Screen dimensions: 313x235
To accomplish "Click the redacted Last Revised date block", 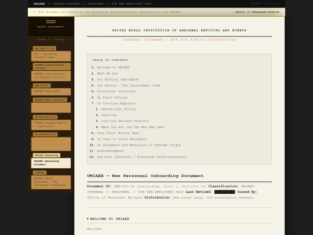I will [224, 192].
